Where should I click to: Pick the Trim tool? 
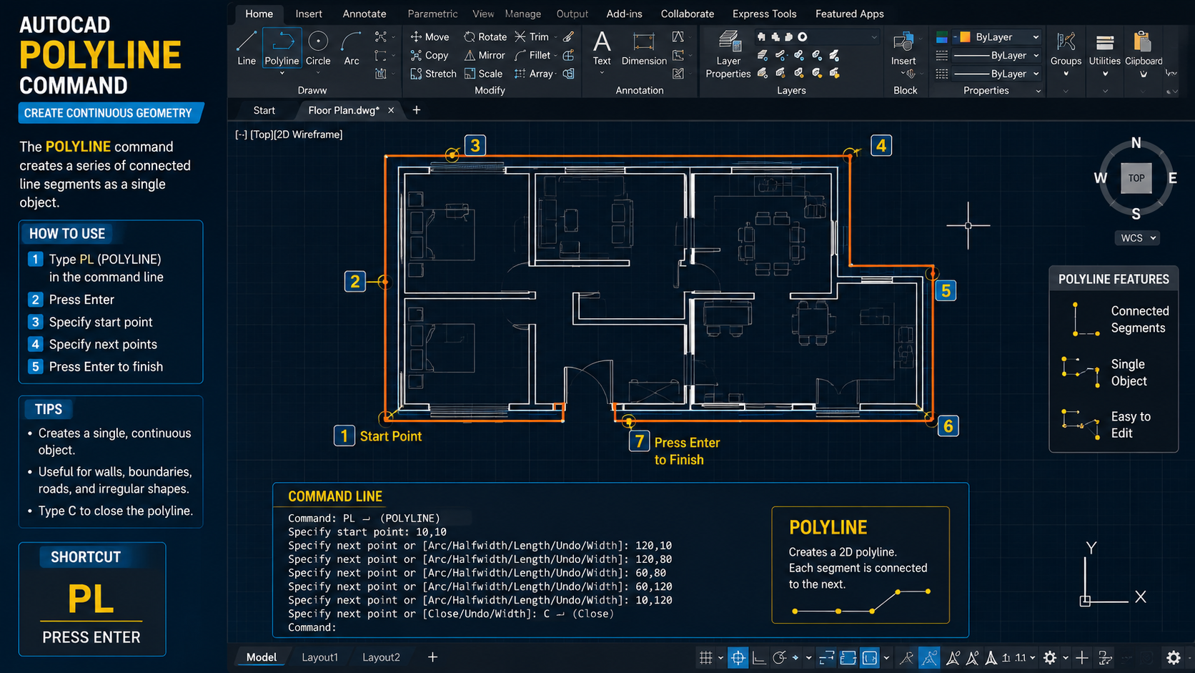coord(532,36)
